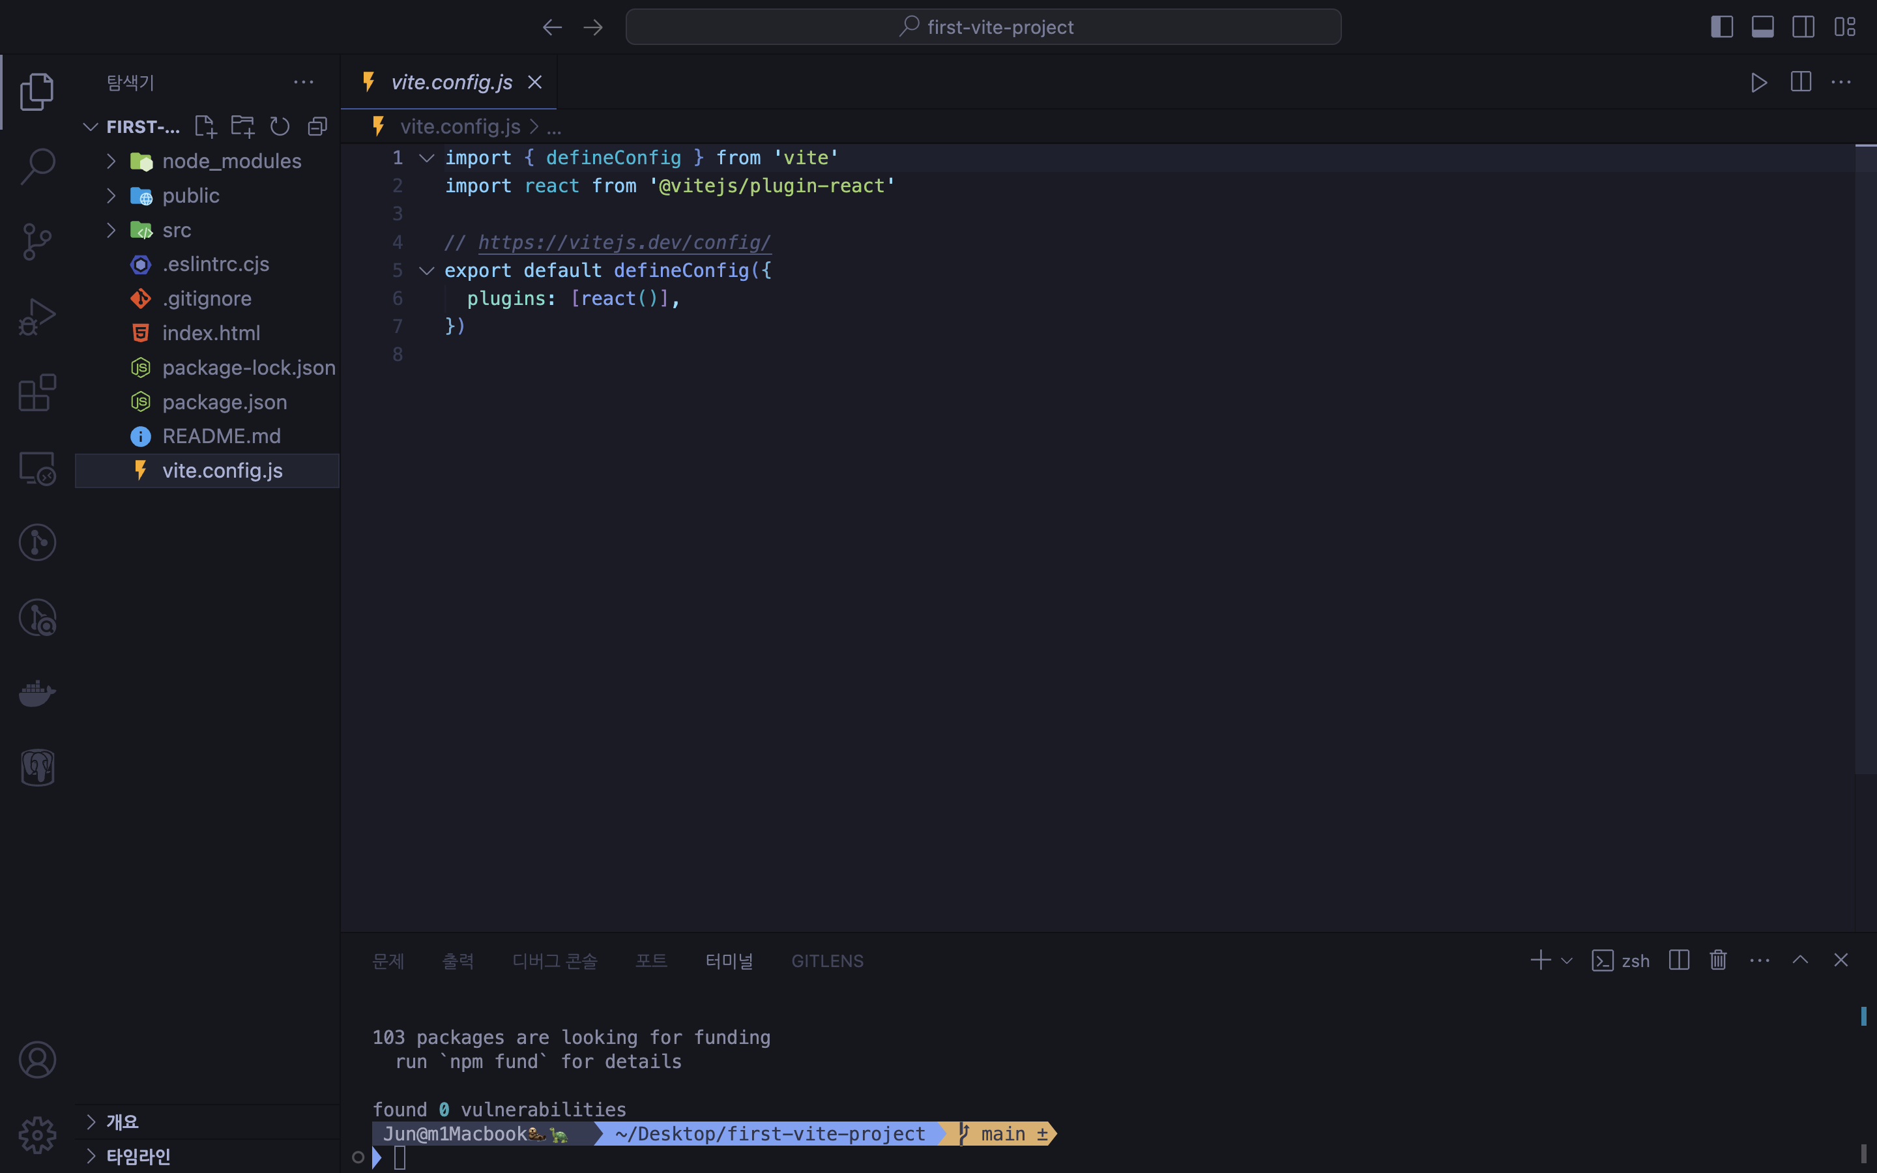Toggle the bottom panel layout button
The width and height of the screenshot is (1877, 1173).
tap(1762, 27)
